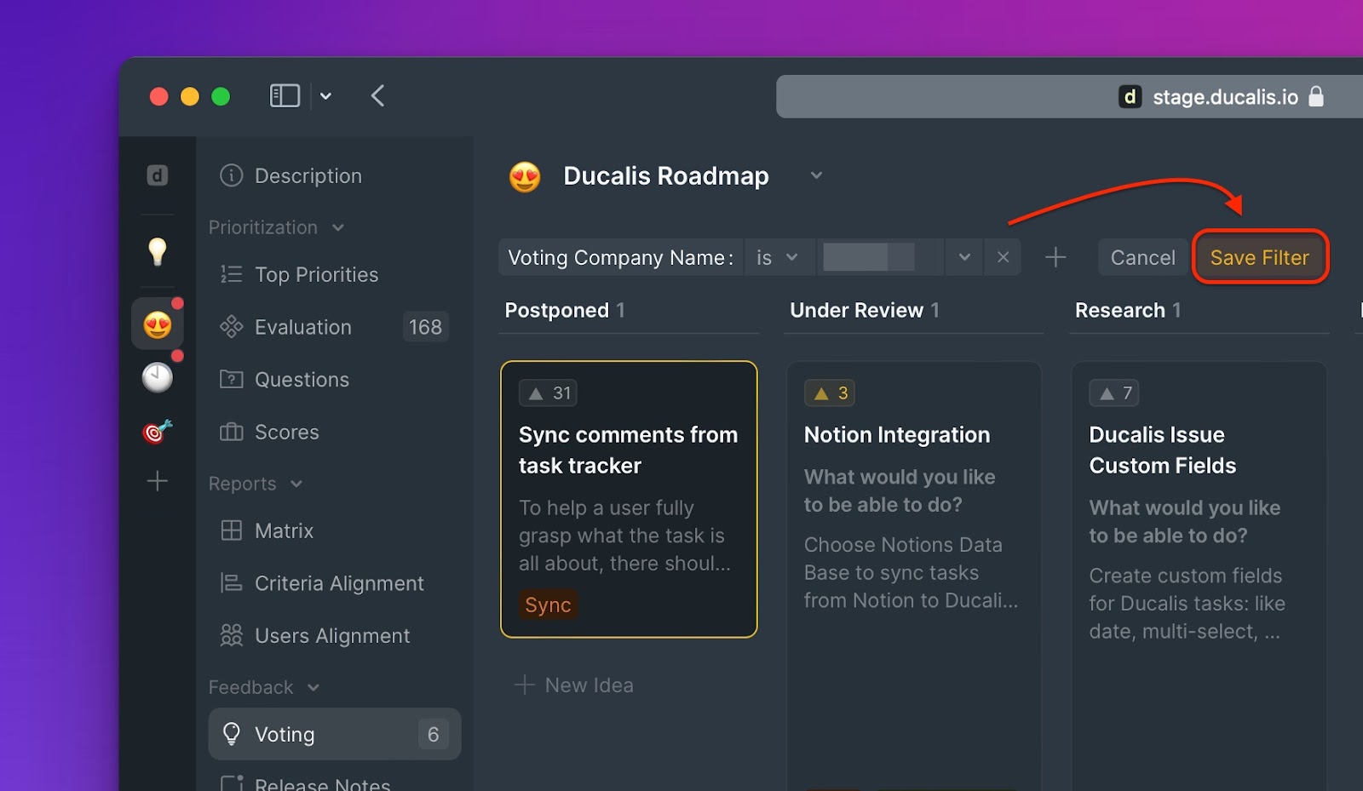The width and height of the screenshot is (1363, 791).
Task: Toggle the browser sidebar panel icon
Action: (x=285, y=96)
